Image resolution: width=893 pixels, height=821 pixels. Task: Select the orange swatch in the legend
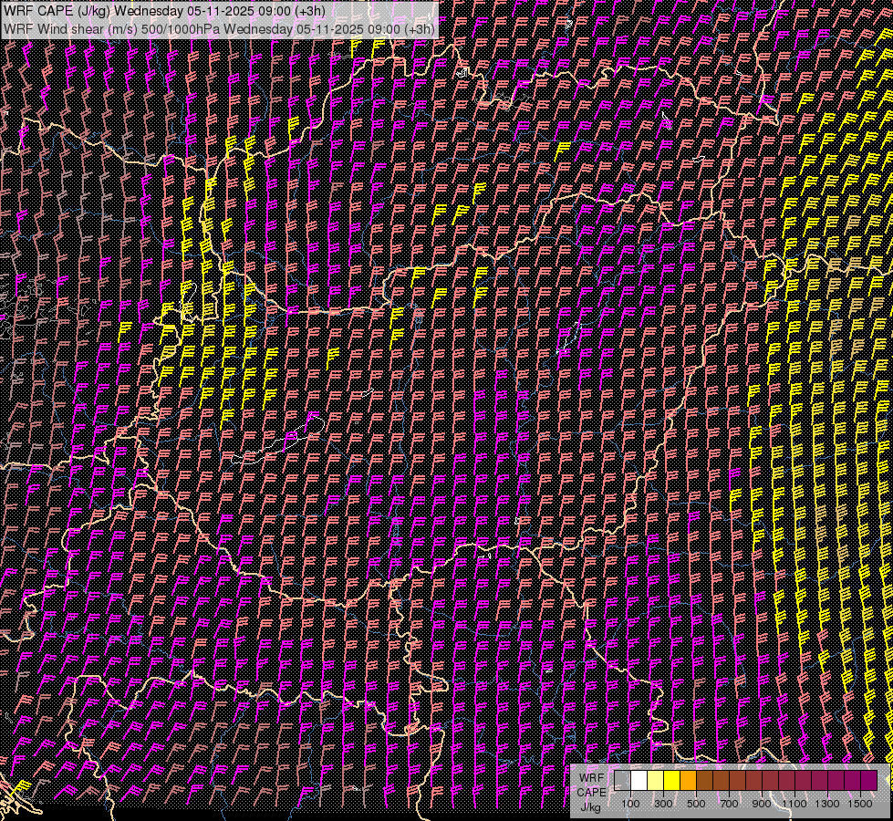point(688,781)
